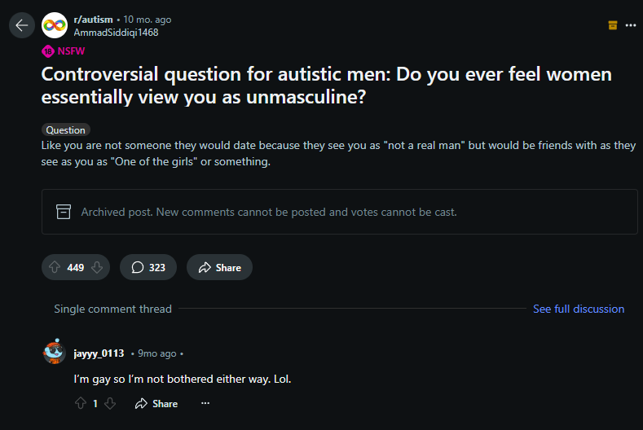Open the comment's three-dot more options
Screen dimensions: 643x430
click(x=205, y=403)
